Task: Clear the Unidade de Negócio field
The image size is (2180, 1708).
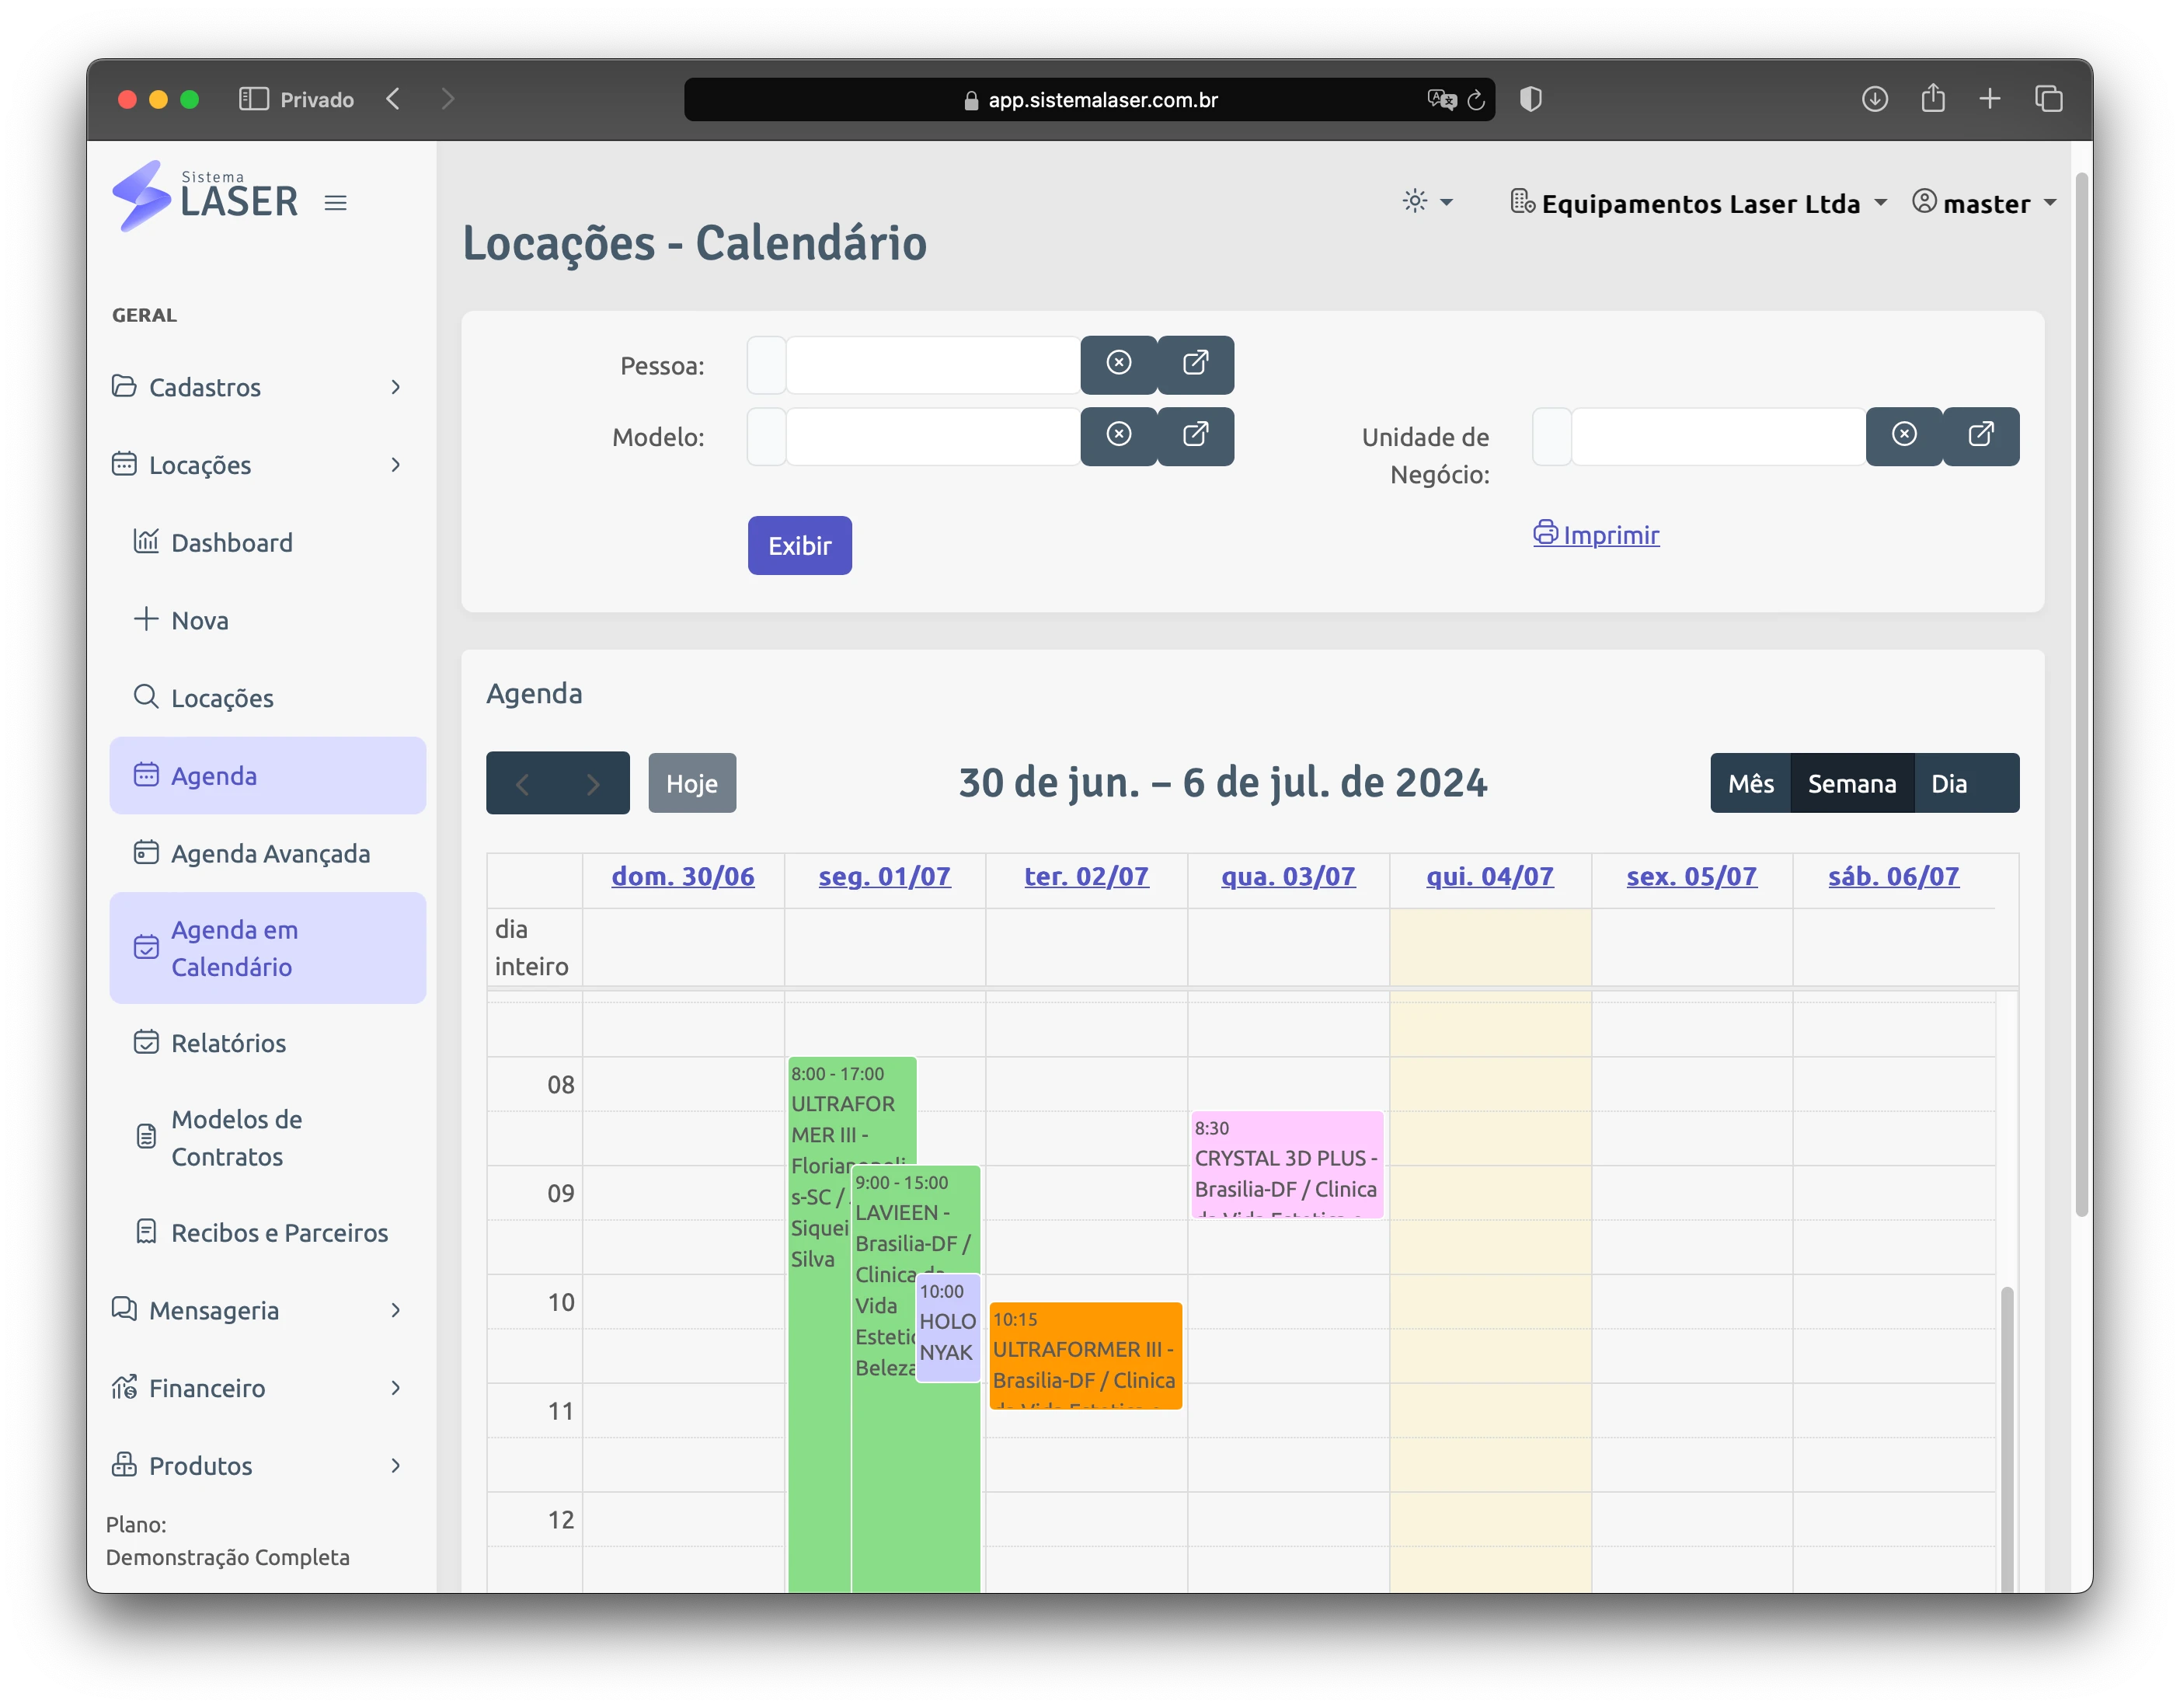Action: tap(1904, 435)
